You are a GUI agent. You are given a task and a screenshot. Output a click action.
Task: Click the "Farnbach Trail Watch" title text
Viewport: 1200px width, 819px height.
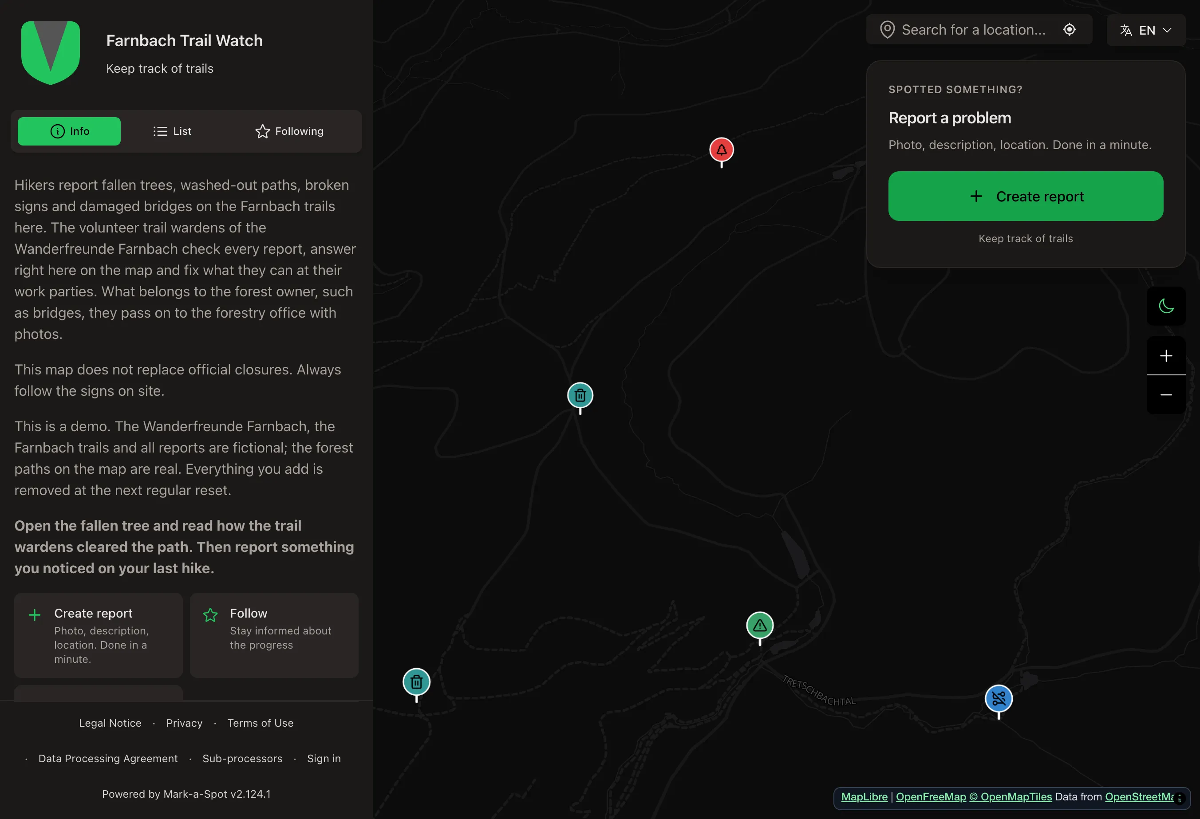tap(184, 41)
